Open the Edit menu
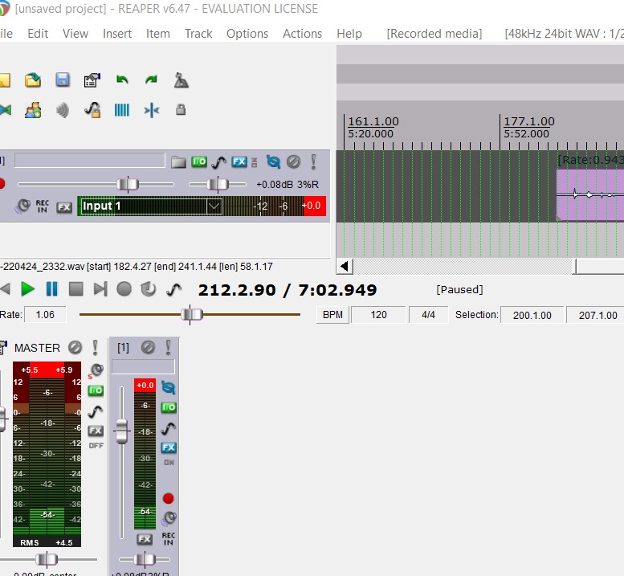 click(38, 34)
